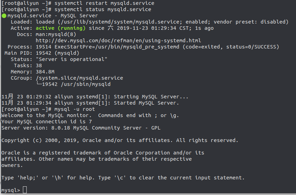Click the "Server is operational" status string
This screenshot has height=195, width=296.
(71, 59)
